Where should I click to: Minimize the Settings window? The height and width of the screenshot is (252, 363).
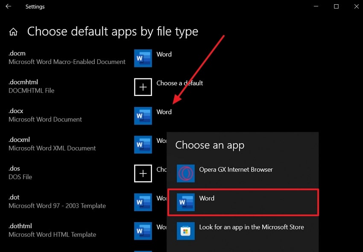click(316, 6)
